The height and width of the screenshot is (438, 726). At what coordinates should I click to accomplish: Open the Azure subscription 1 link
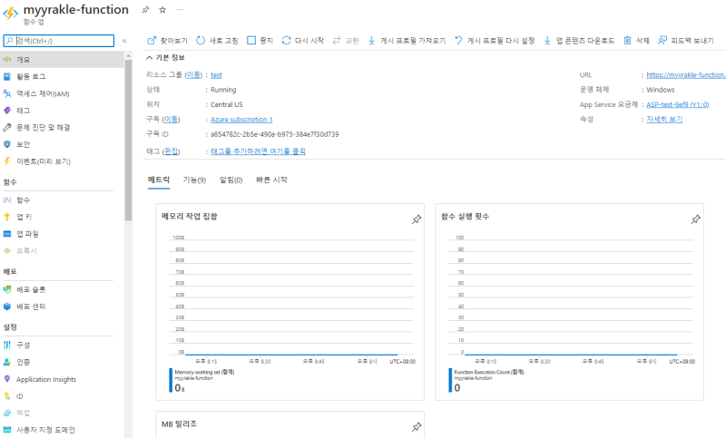tap(241, 119)
